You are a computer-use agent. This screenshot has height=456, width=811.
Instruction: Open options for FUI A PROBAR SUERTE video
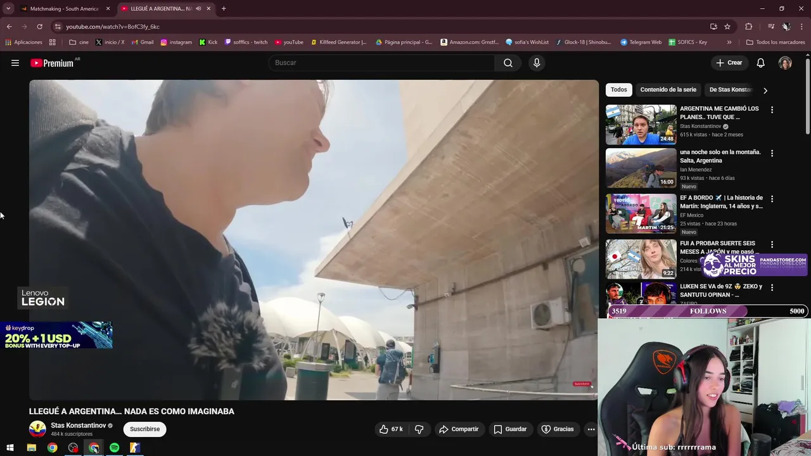pyautogui.click(x=772, y=244)
